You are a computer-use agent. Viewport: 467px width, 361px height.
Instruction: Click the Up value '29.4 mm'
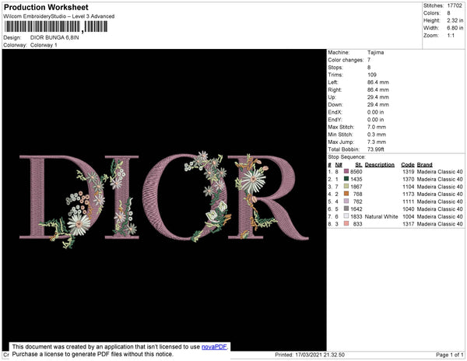coord(378,97)
